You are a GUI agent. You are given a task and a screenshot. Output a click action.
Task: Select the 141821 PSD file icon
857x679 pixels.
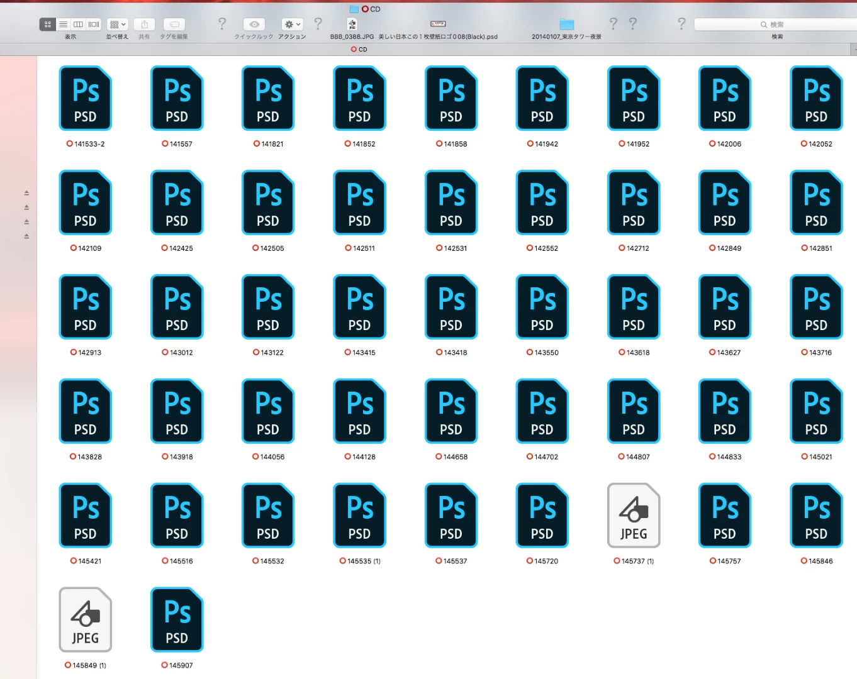268,98
